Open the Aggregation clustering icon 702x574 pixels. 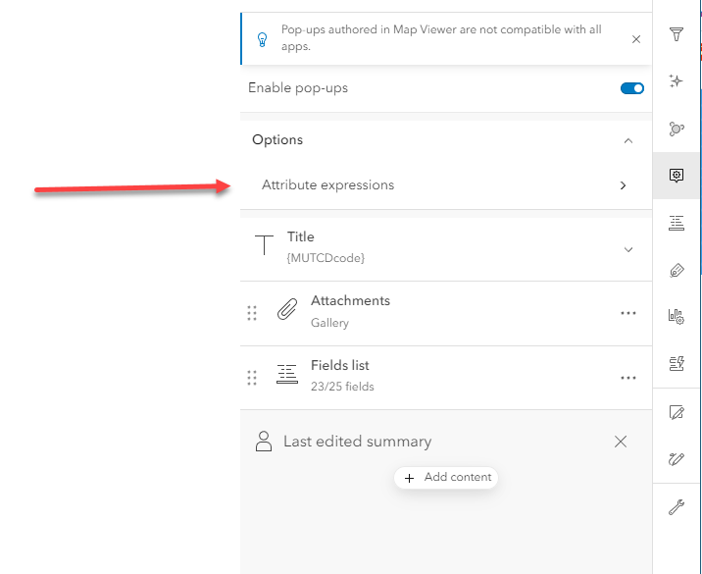(x=676, y=129)
